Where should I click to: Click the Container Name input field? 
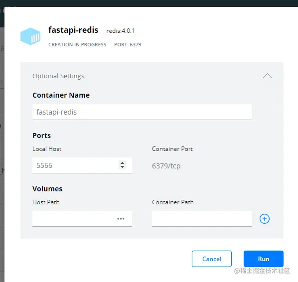[x=142, y=112]
